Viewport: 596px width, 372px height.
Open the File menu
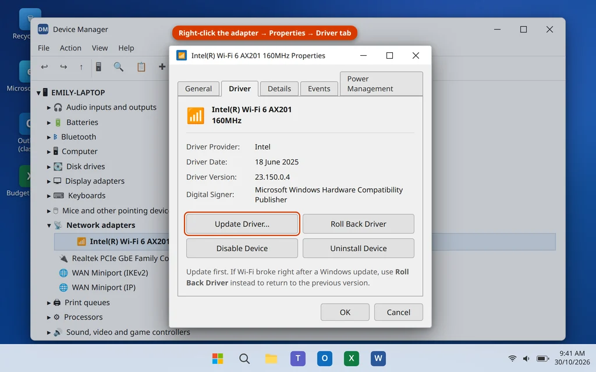coord(43,48)
